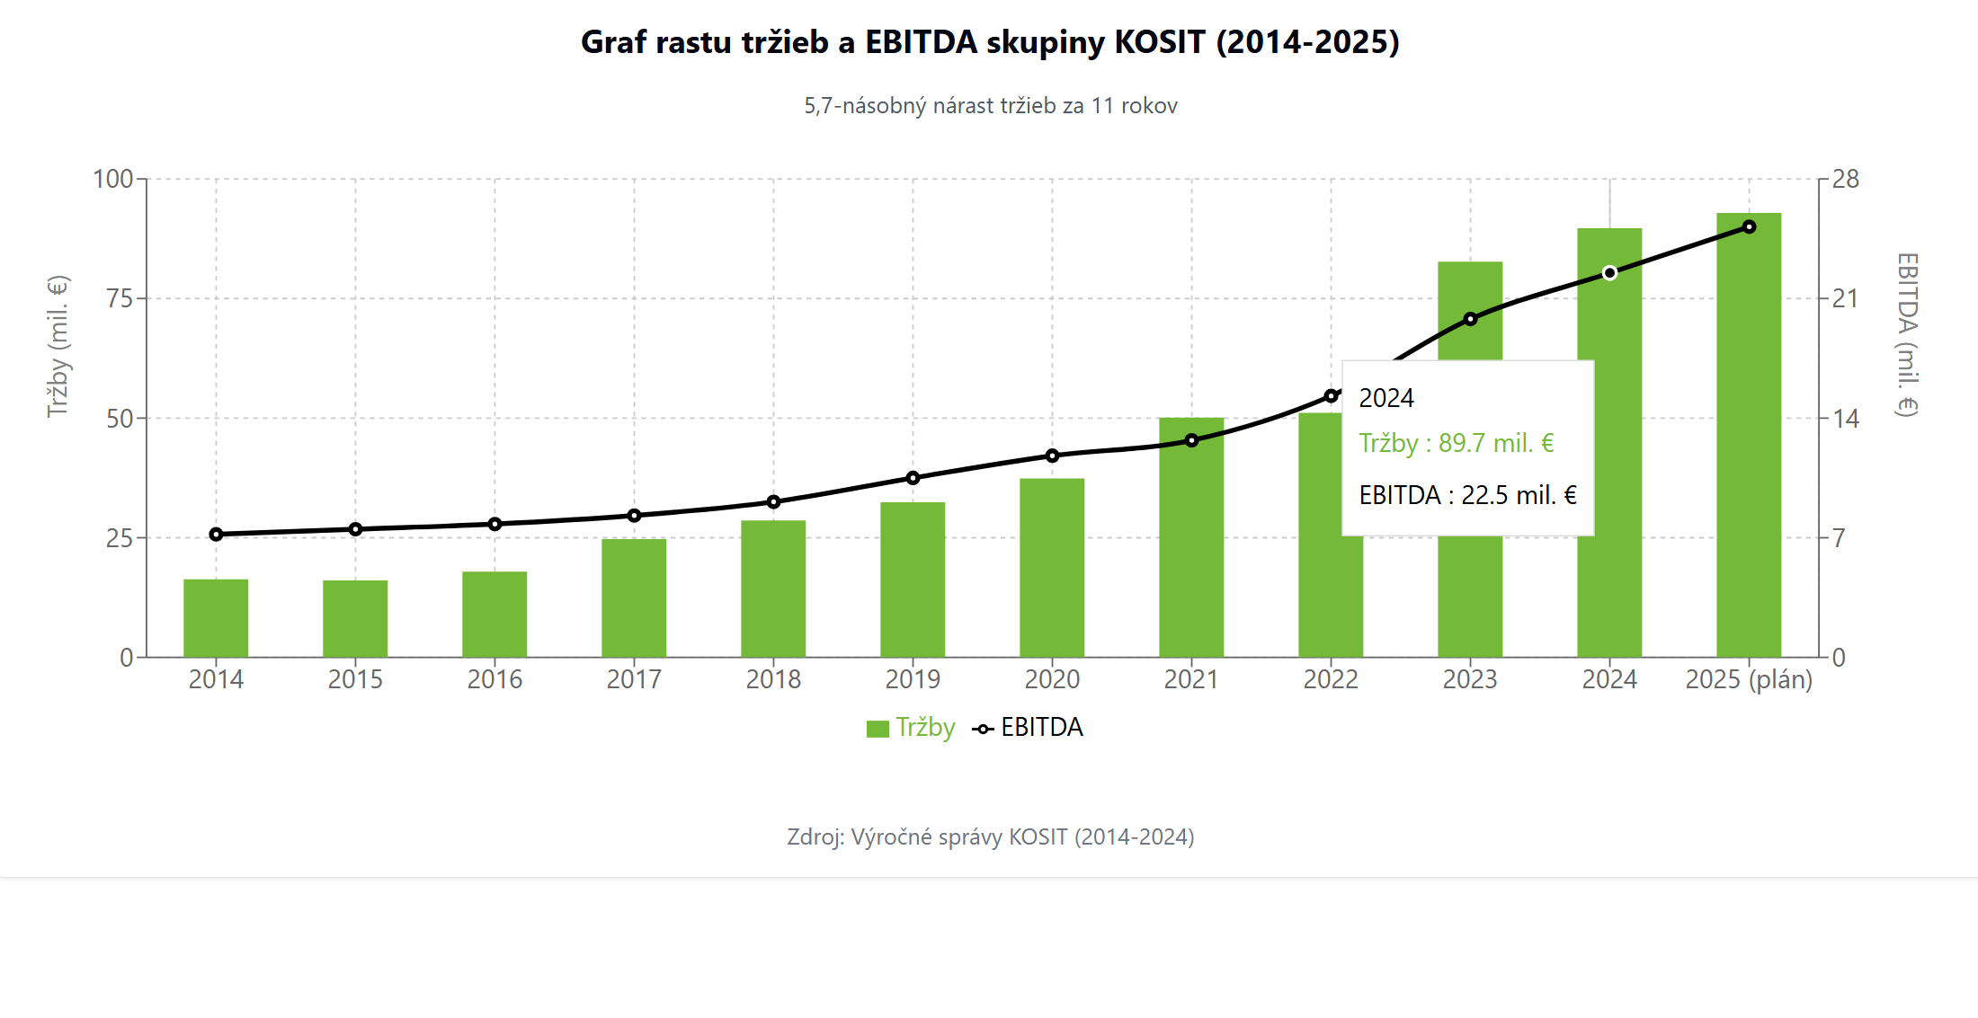Click the highlighted EBITDA point for 2024
1978x1018 pixels.
(1609, 273)
